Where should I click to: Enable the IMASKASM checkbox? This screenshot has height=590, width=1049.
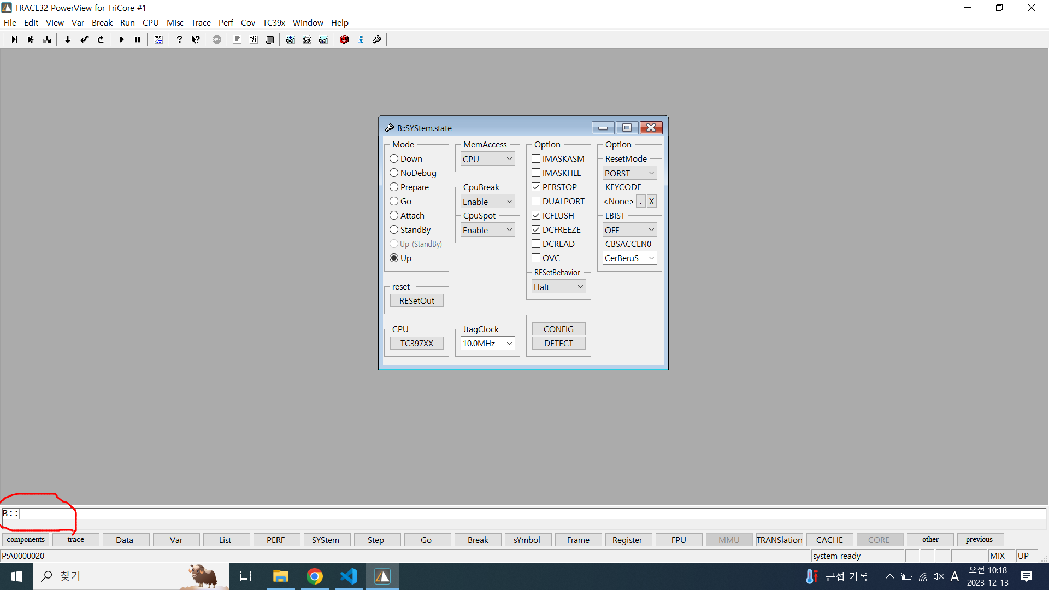pos(536,158)
